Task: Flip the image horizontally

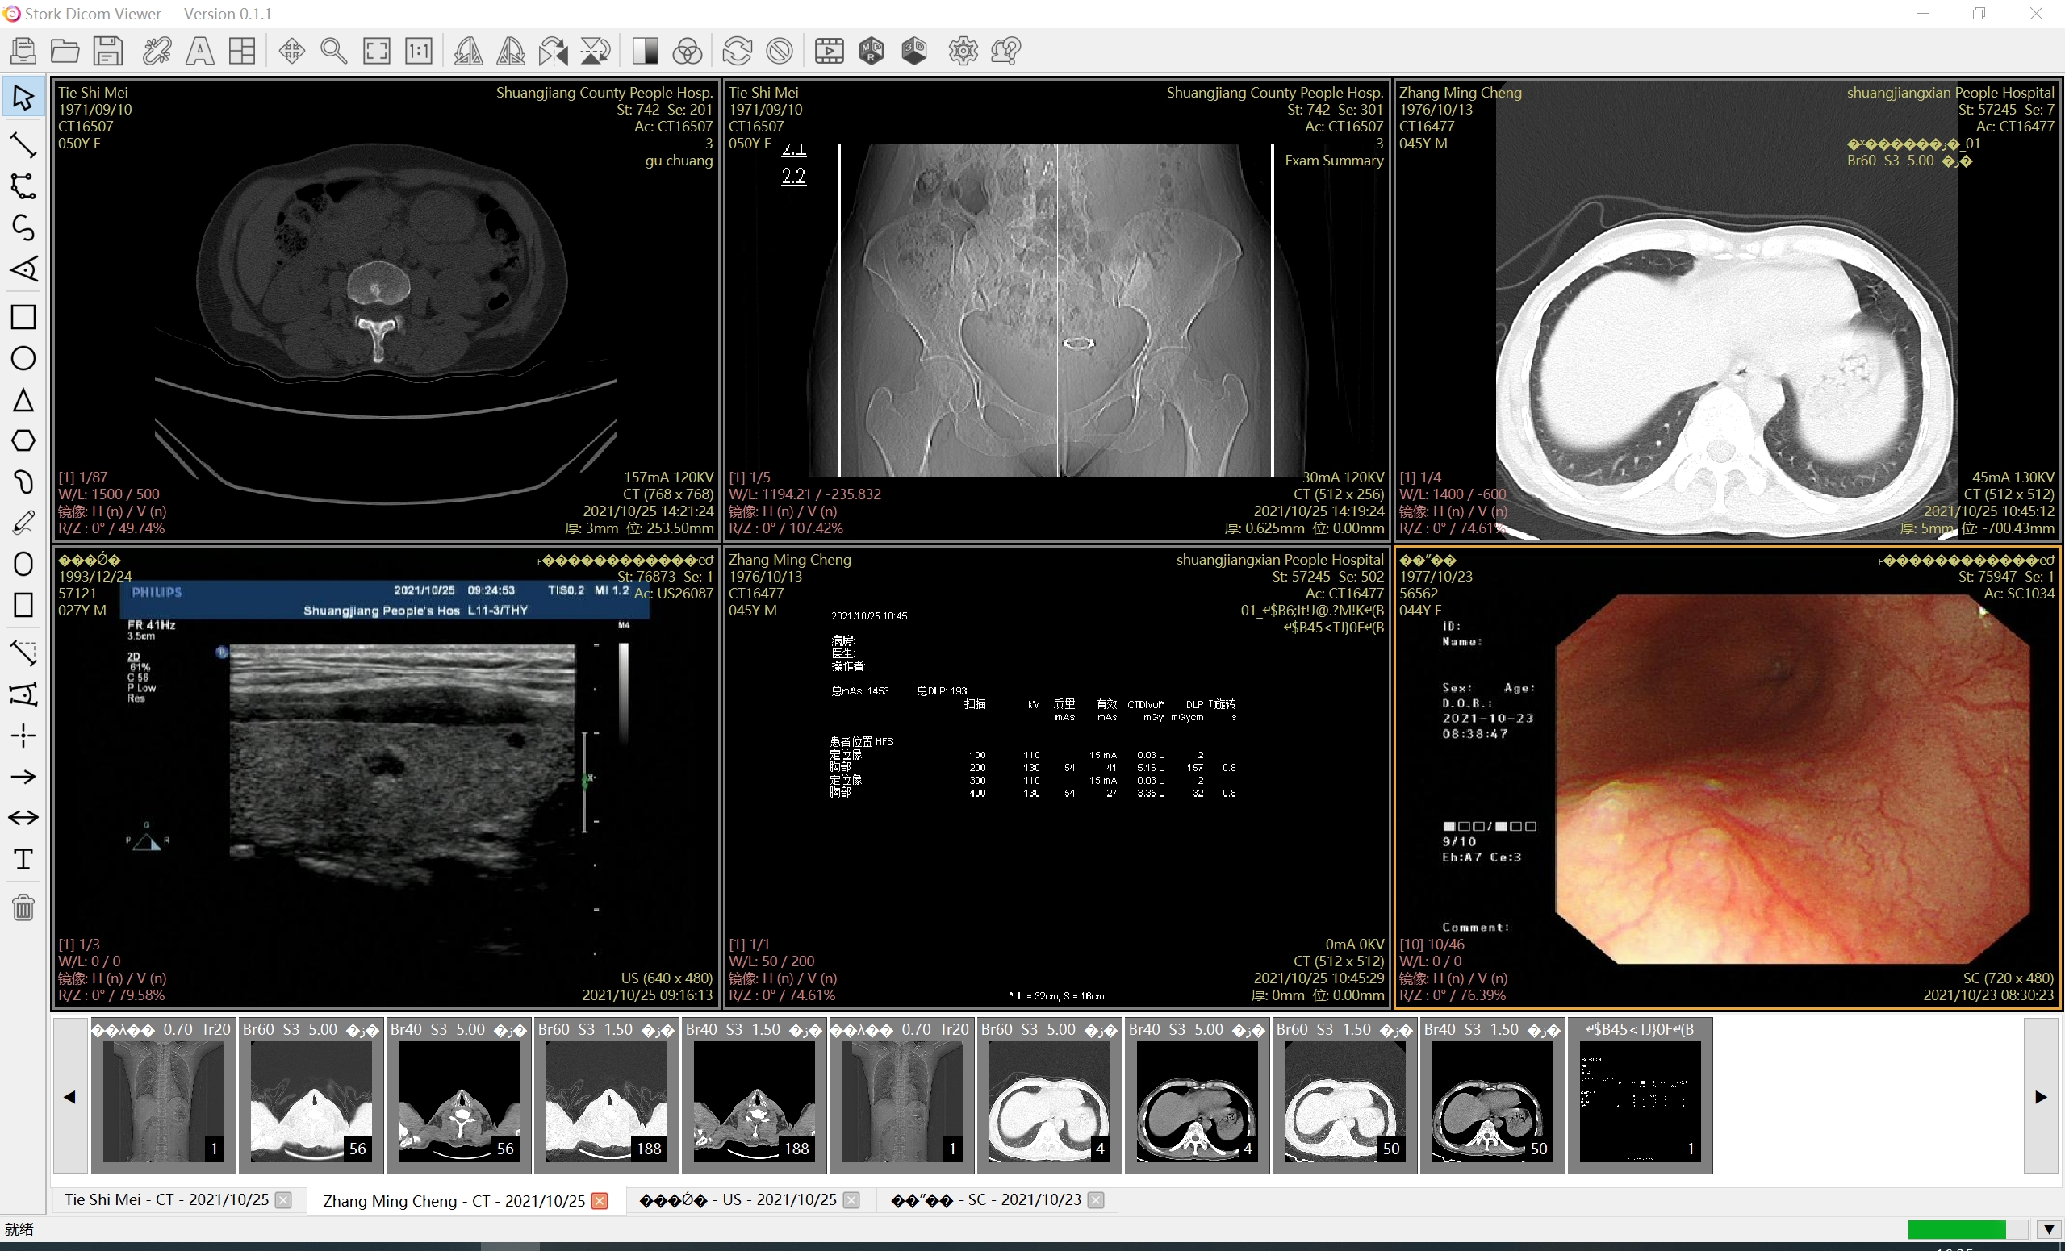Action: 553,51
